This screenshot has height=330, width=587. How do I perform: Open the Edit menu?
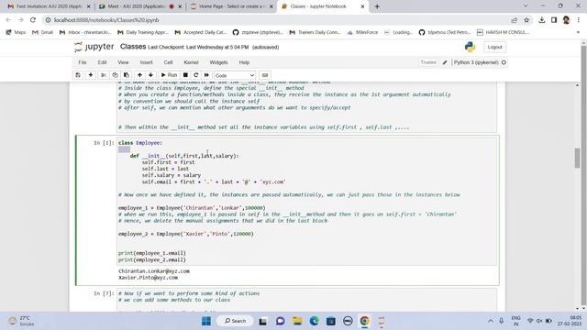point(102,62)
